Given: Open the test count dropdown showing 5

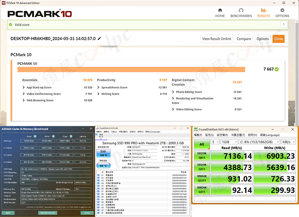Looking at the screenshot, I should pos(215,142).
